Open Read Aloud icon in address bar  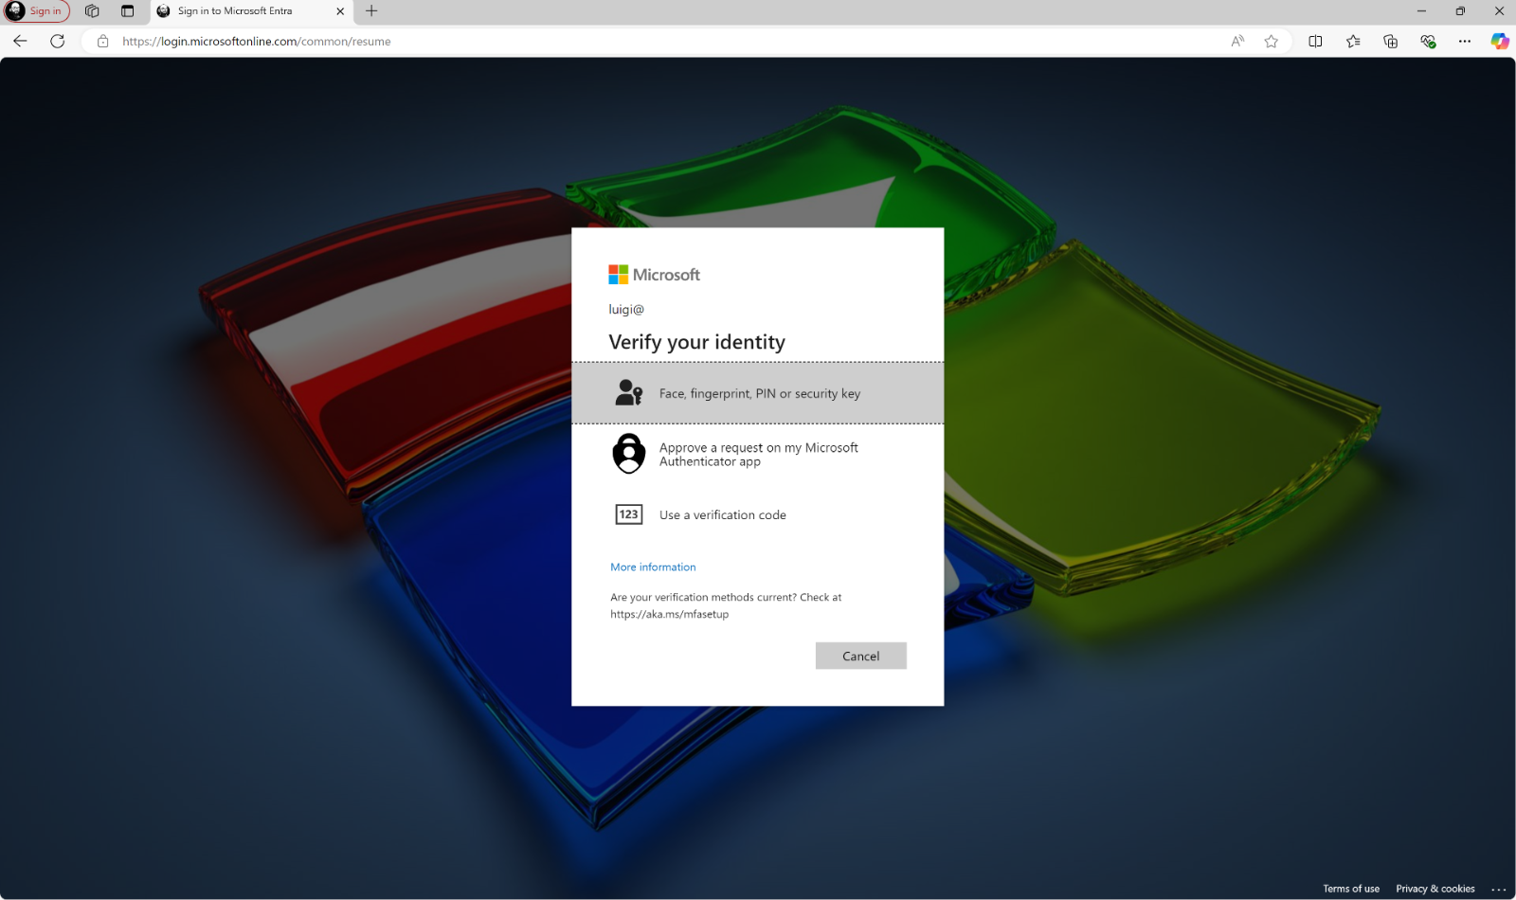point(1237,41)
